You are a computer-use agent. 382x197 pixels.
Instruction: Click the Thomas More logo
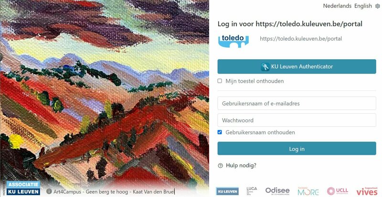308,191
